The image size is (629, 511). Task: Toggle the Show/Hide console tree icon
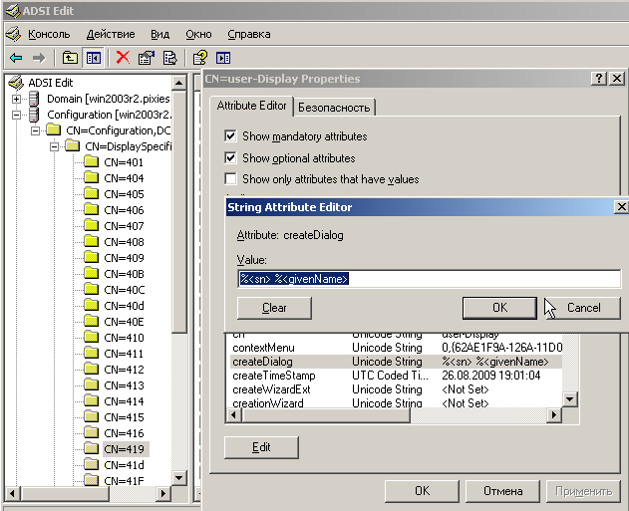click(93, 58)
